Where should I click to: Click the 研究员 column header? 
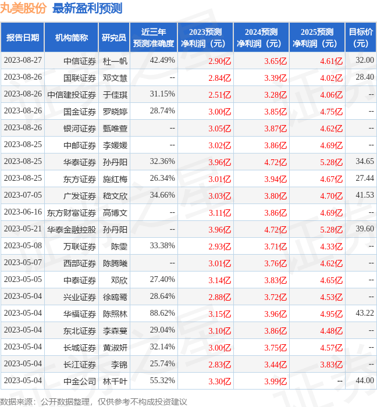click(x=114, y=38)
